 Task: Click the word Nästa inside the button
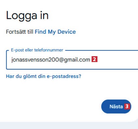116,106
